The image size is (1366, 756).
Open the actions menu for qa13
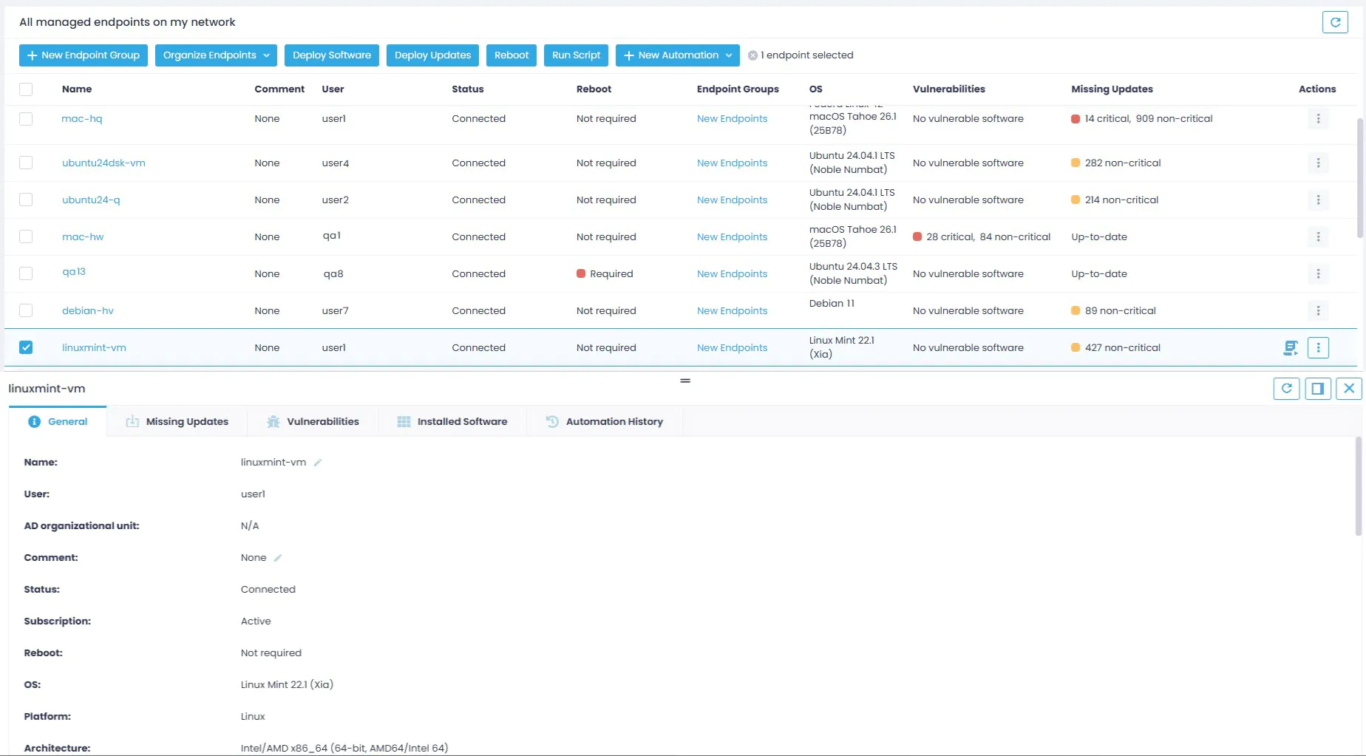[1318, 273]
